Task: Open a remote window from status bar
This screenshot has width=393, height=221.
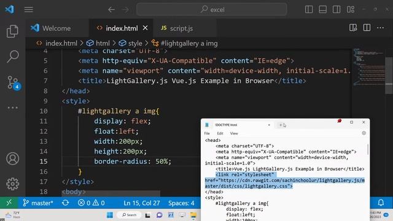Action: point(9,203)
